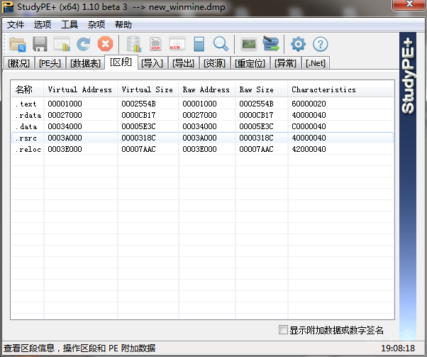Sort by the Raw Size column header
427x357 pixels.
[262, 89]
